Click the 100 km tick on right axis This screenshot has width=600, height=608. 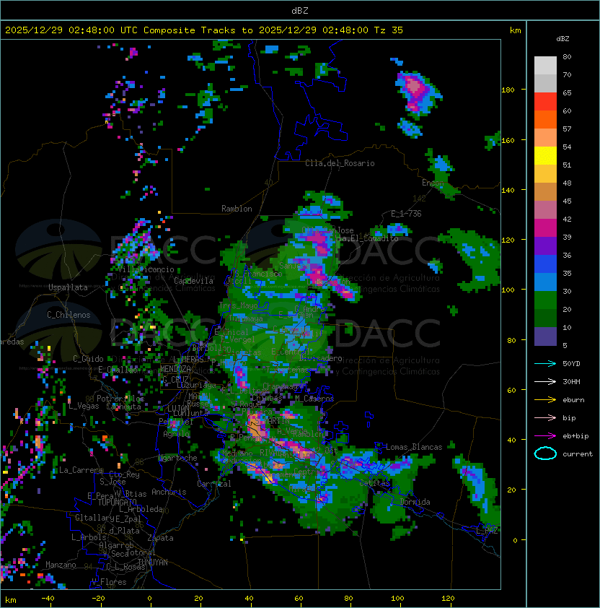(508, 290)
